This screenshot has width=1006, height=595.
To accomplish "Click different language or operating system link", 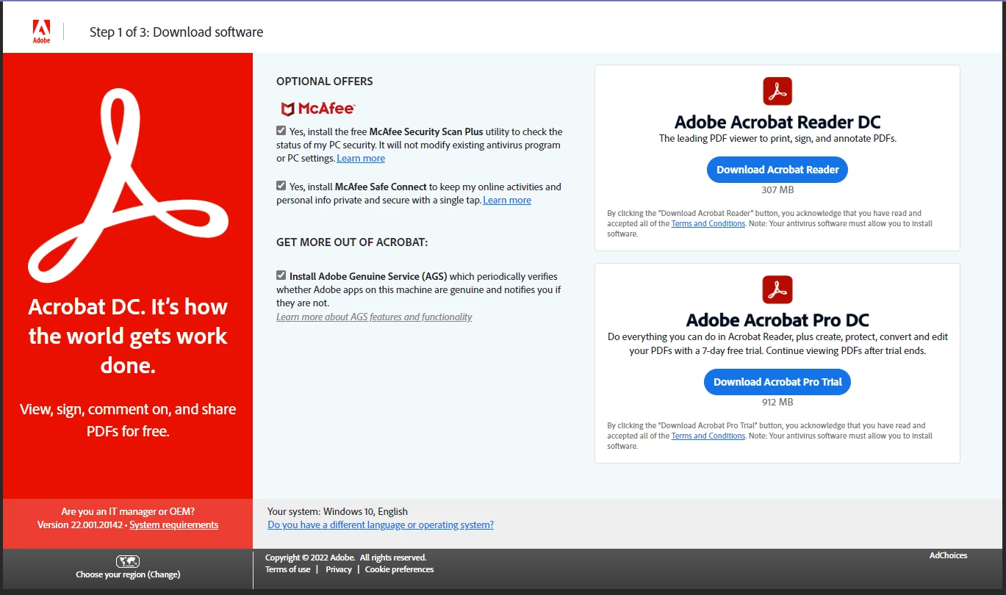I will point(381,525).
